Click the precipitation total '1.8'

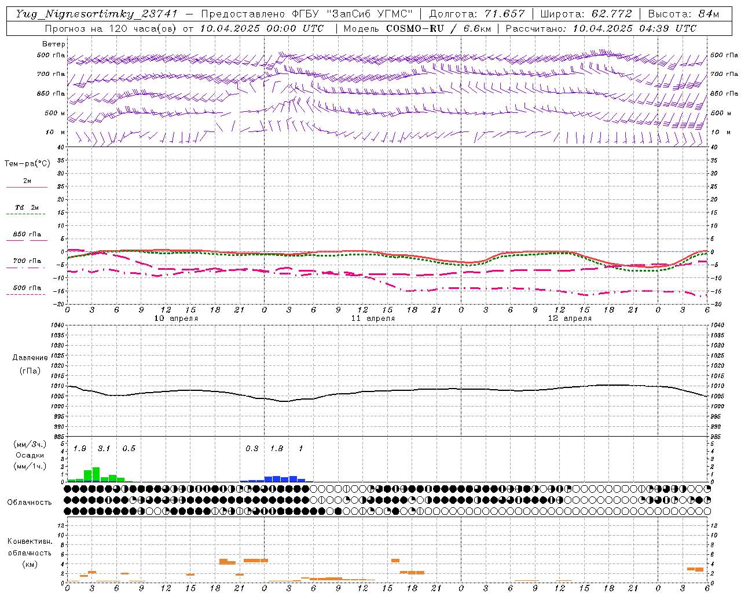[x=277, y=449]
